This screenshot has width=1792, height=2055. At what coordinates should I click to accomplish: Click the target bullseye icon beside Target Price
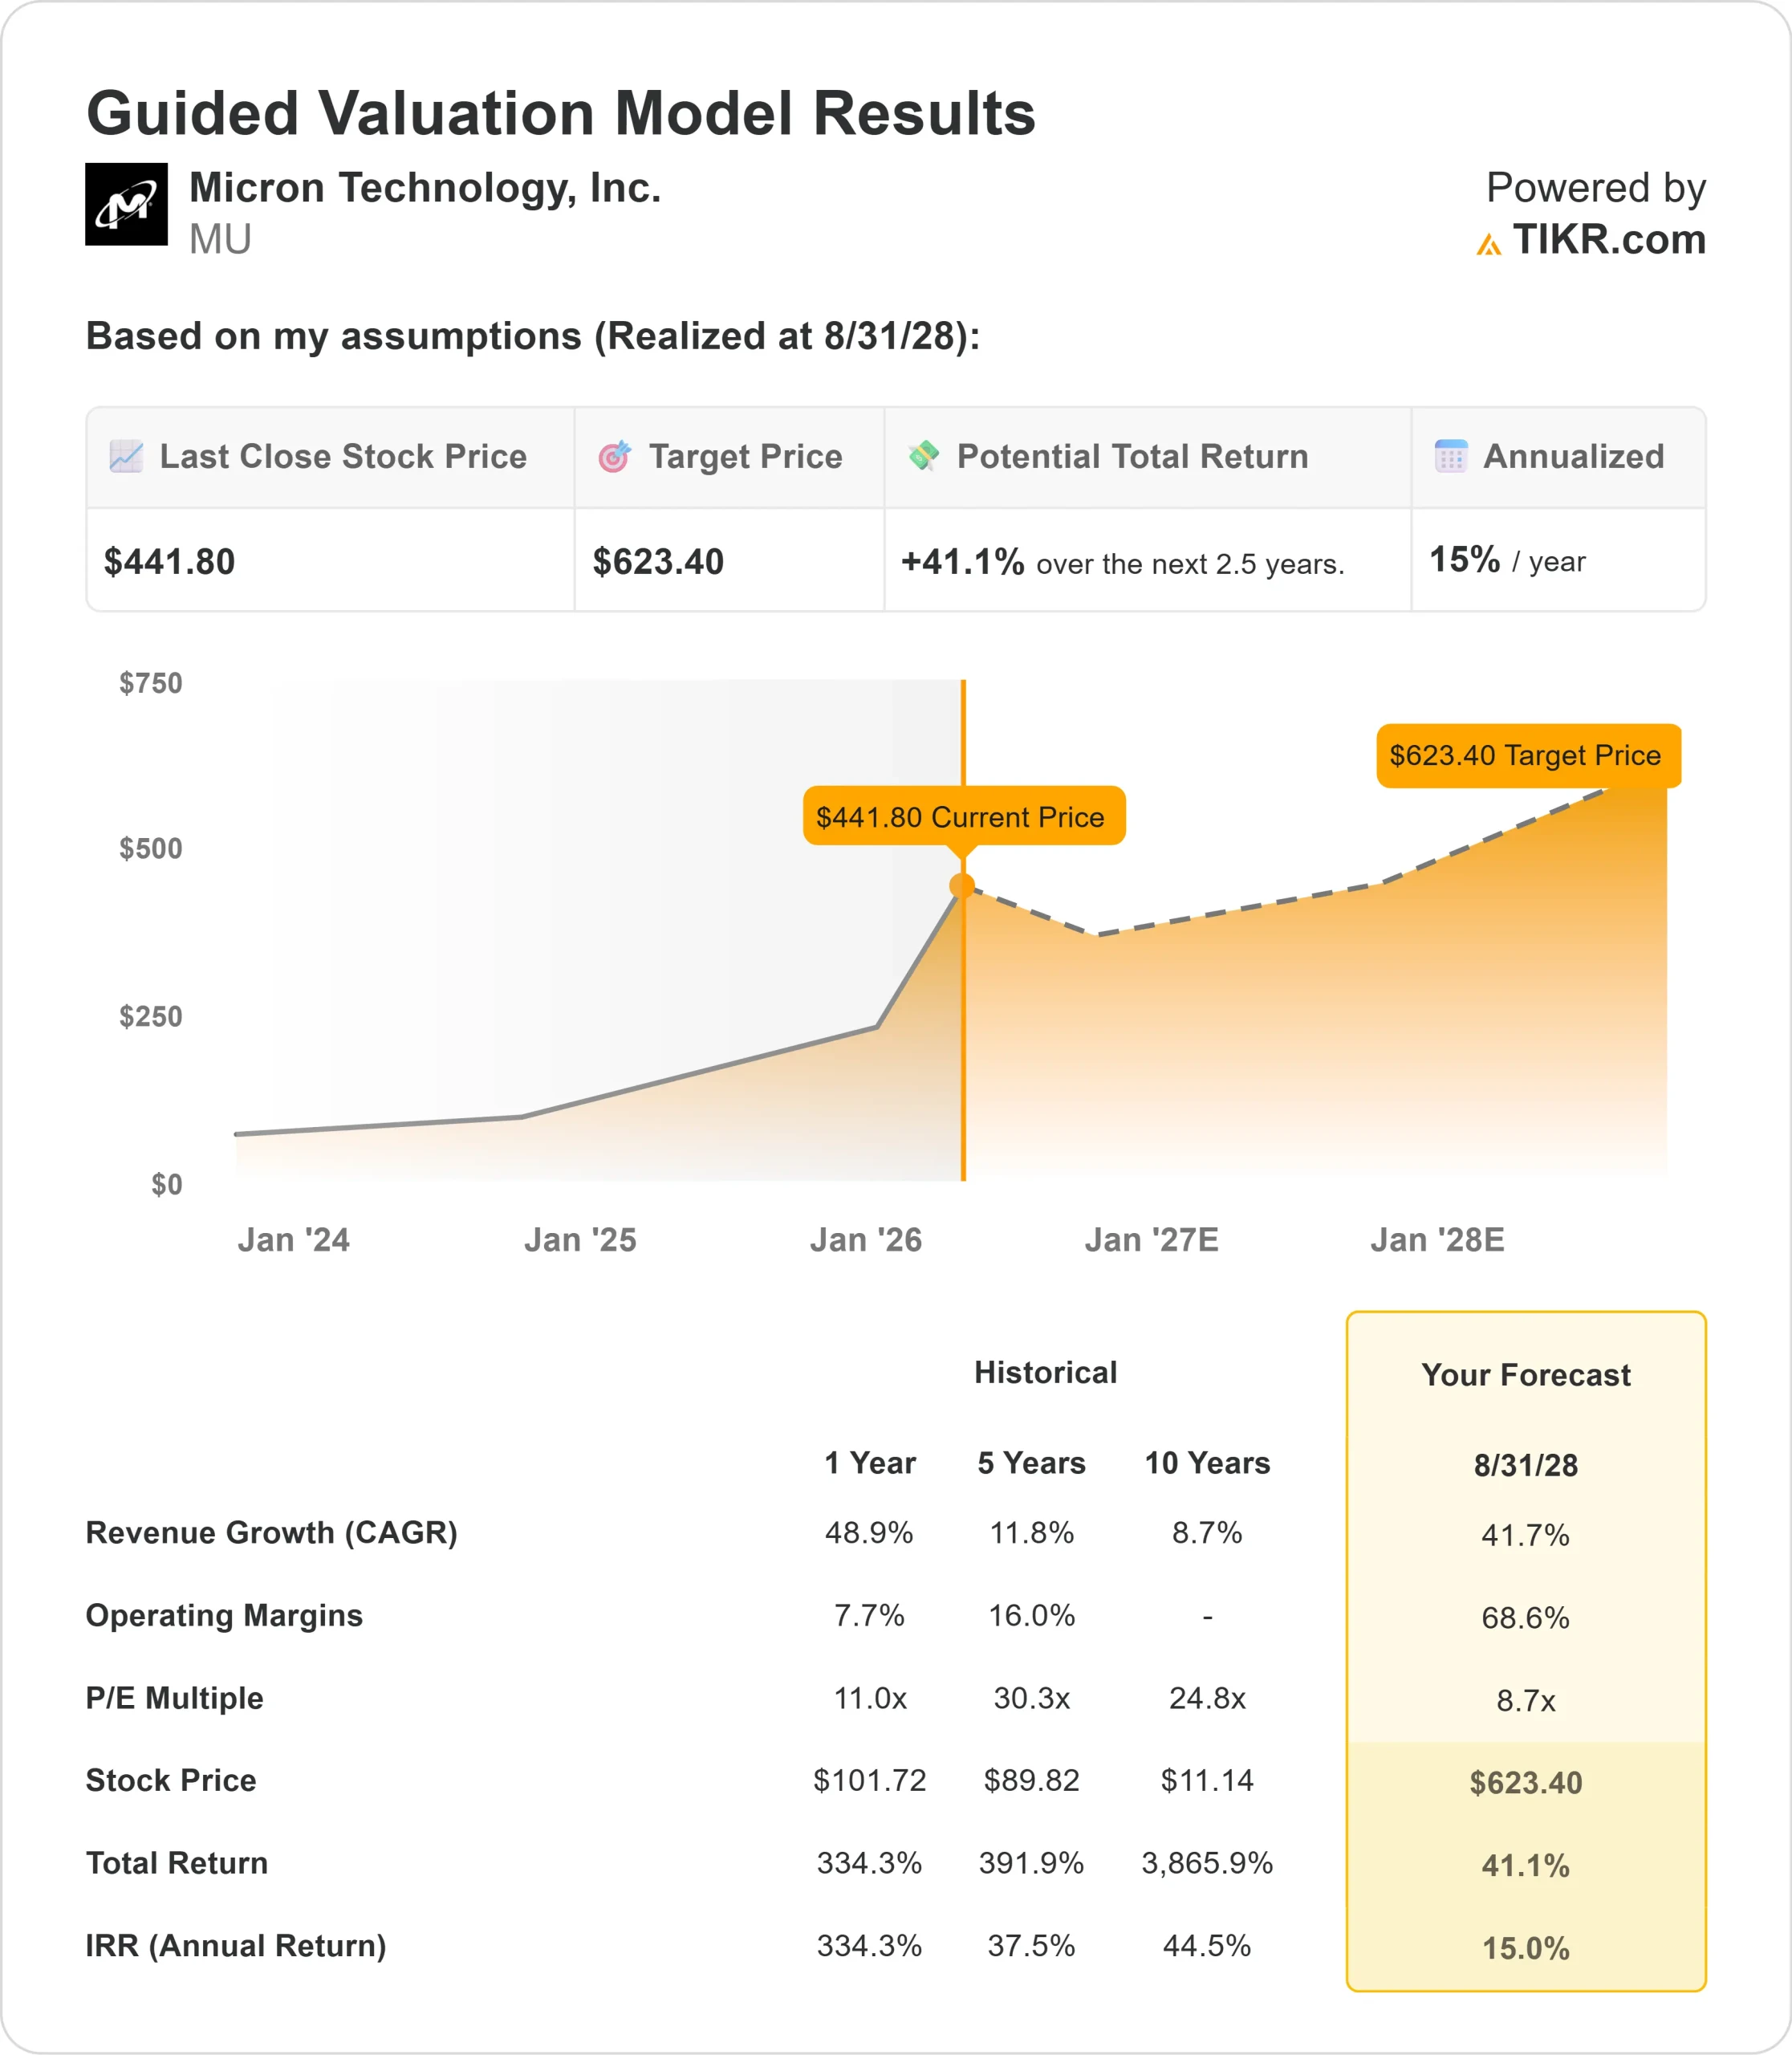[x=614, y=456]
